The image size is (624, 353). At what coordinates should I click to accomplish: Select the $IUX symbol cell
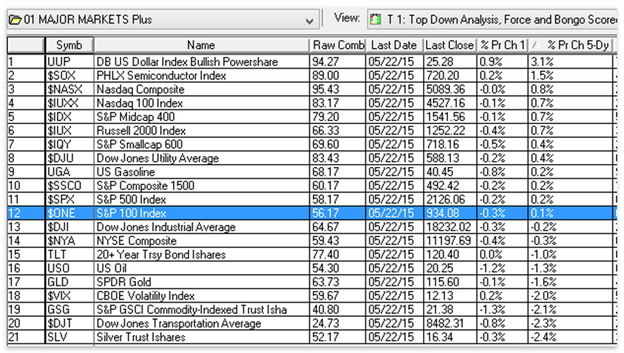(x=69, y=131)
